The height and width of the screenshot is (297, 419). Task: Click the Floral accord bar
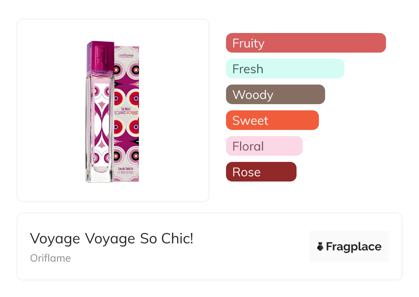264,146
